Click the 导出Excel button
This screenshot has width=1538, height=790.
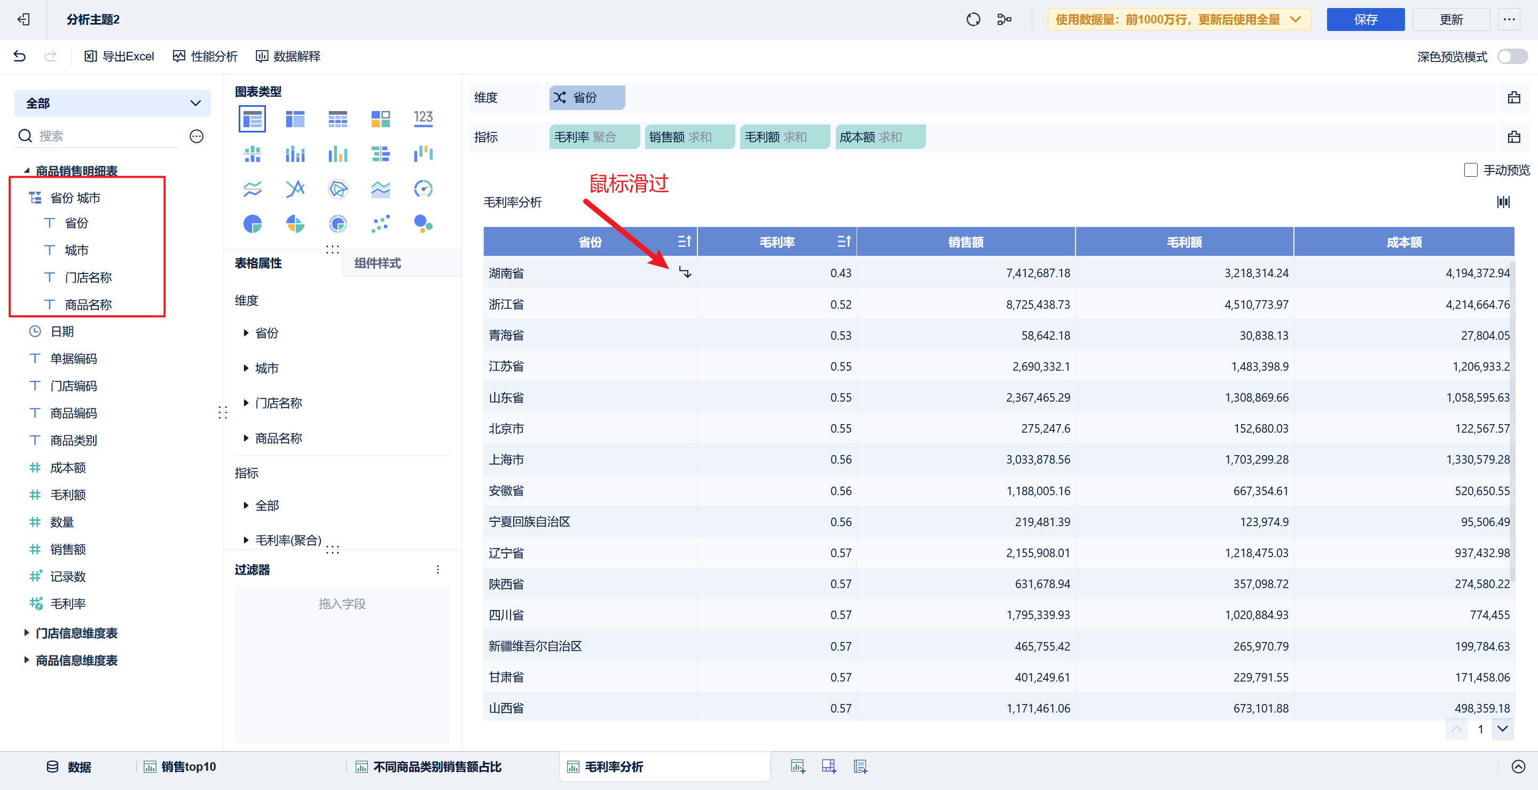(120, 56)
